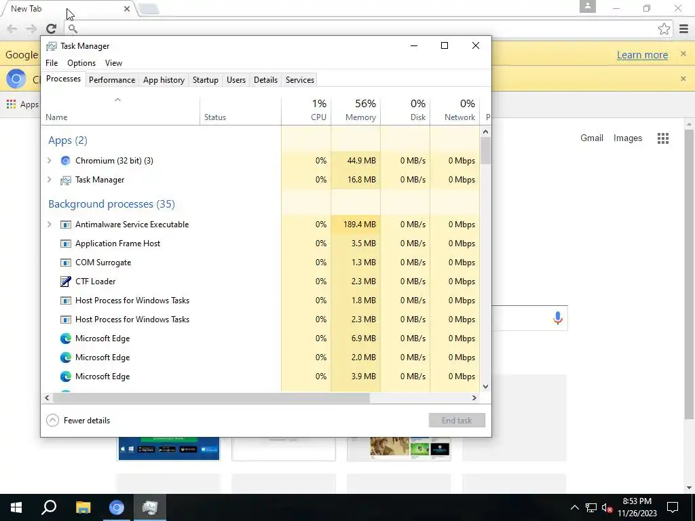The height and width of the screenshot is (521, 695).
Task: Click Chromium icon in the taskbar
Action: pyautogui.click(x=117, y=507)
